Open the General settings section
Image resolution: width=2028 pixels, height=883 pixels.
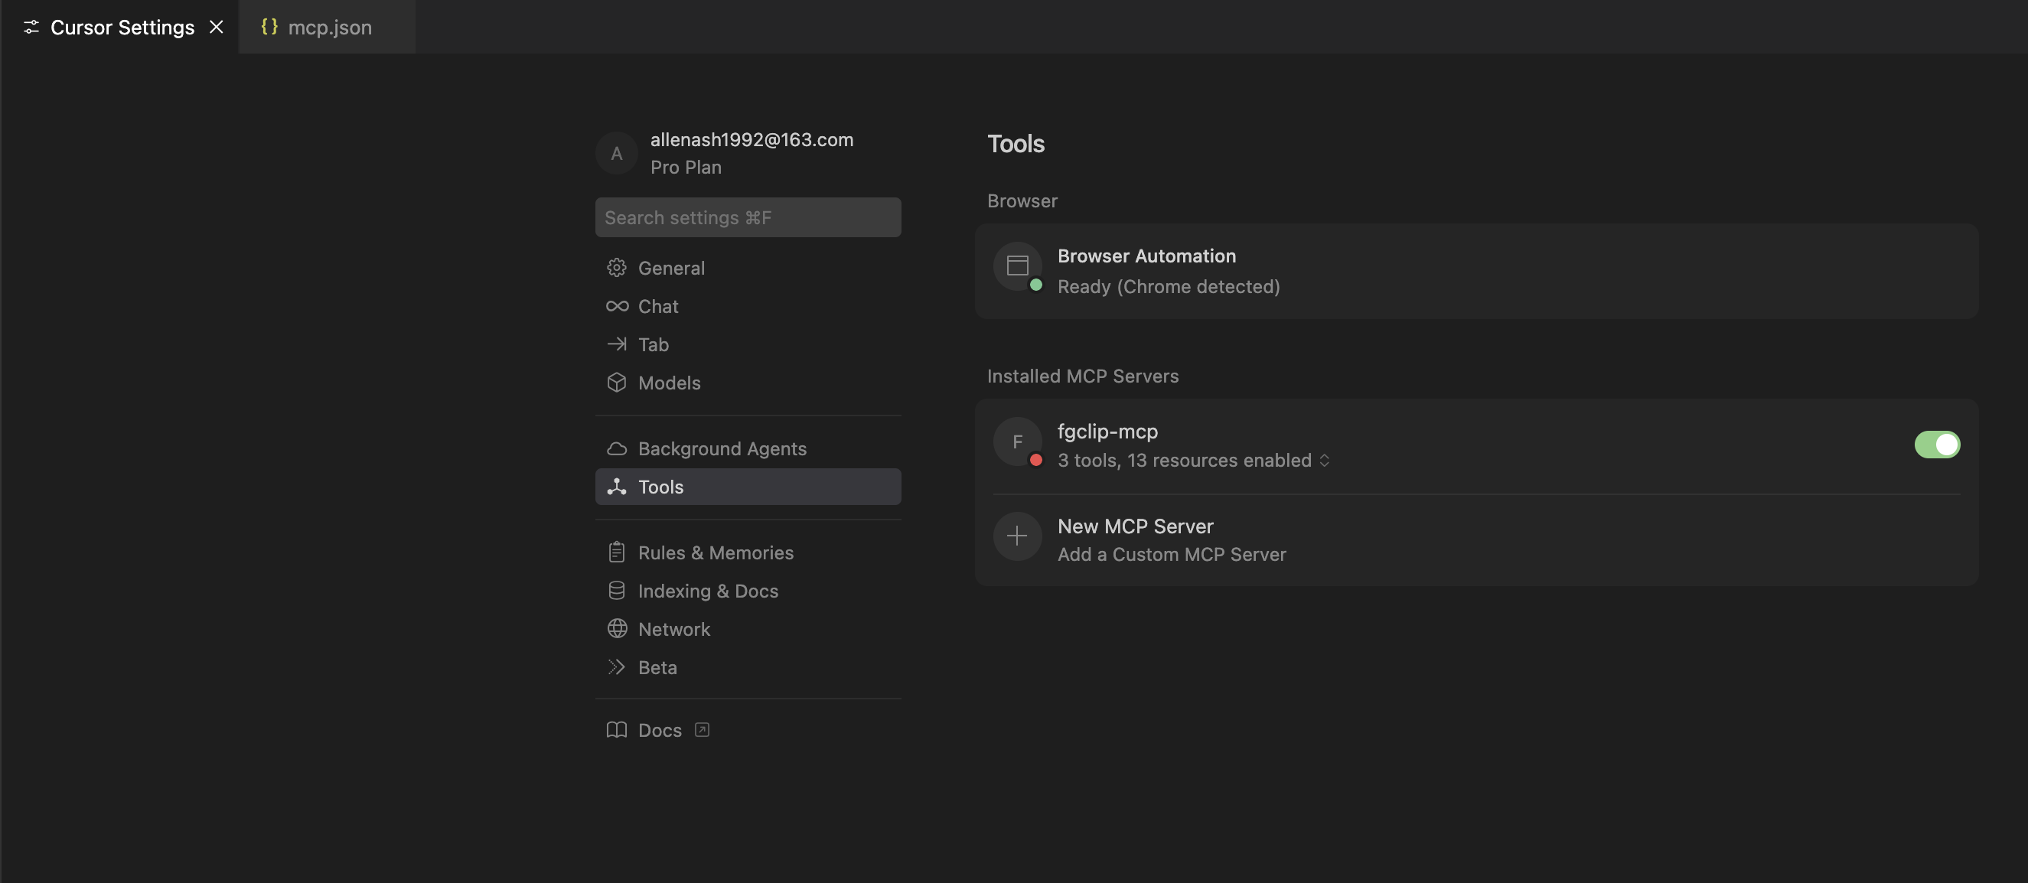pos(748,268)
